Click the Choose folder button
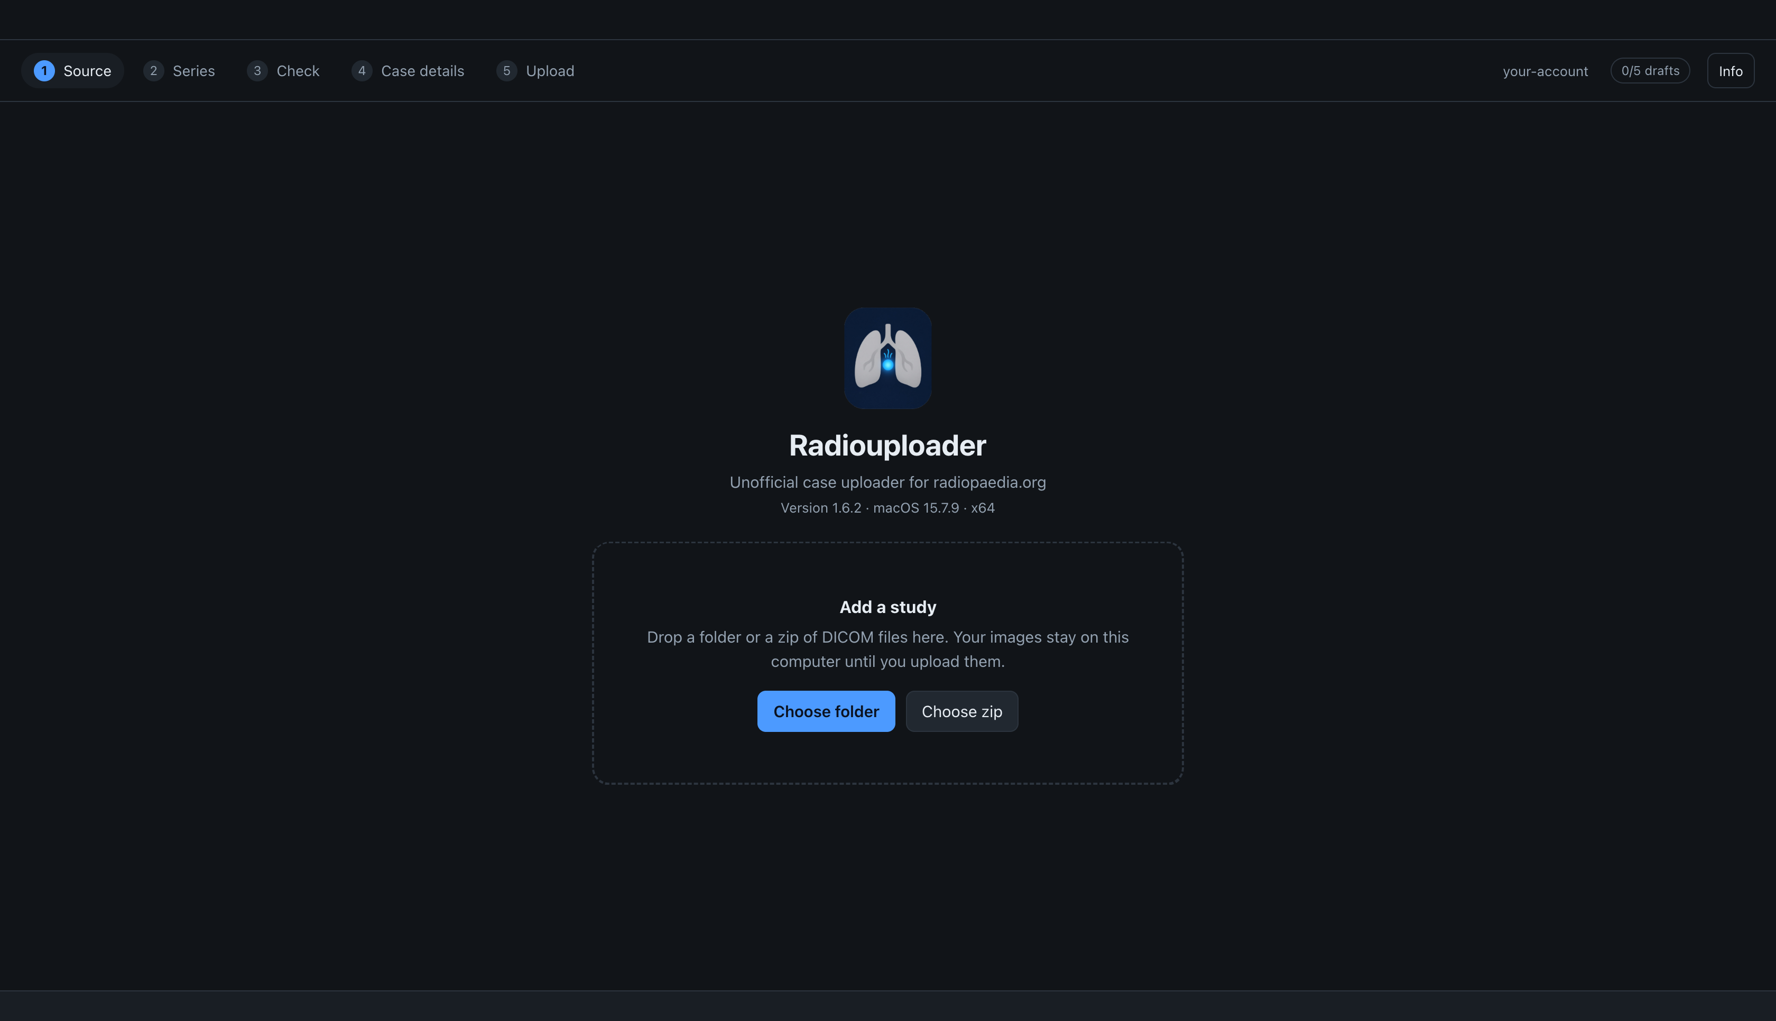Screen dimensions: 1776x1021 [x=826, y=711]
